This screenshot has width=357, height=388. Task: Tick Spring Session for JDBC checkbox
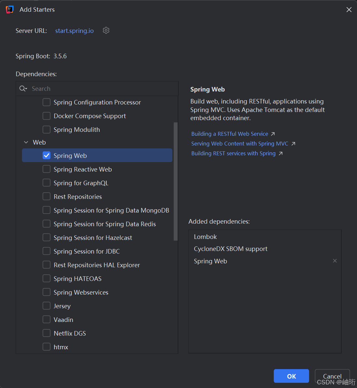pyautogui.click(x=47, y=251)
